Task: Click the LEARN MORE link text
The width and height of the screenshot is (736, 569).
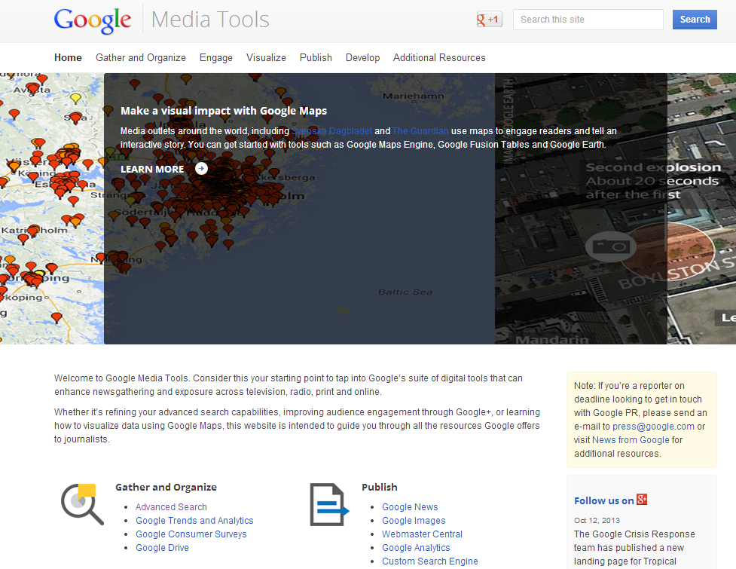Action: 152,169
